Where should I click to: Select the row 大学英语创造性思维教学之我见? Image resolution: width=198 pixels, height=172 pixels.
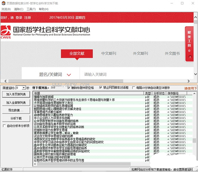coord(113,103)
